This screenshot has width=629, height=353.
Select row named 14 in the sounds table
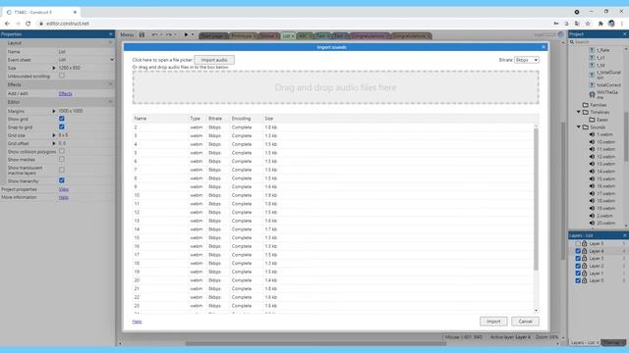pyautogui.click(x=333, y=229)
